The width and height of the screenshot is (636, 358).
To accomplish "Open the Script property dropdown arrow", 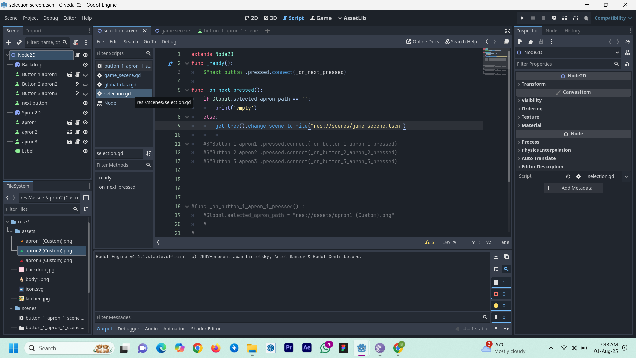I will pos(626,177).
